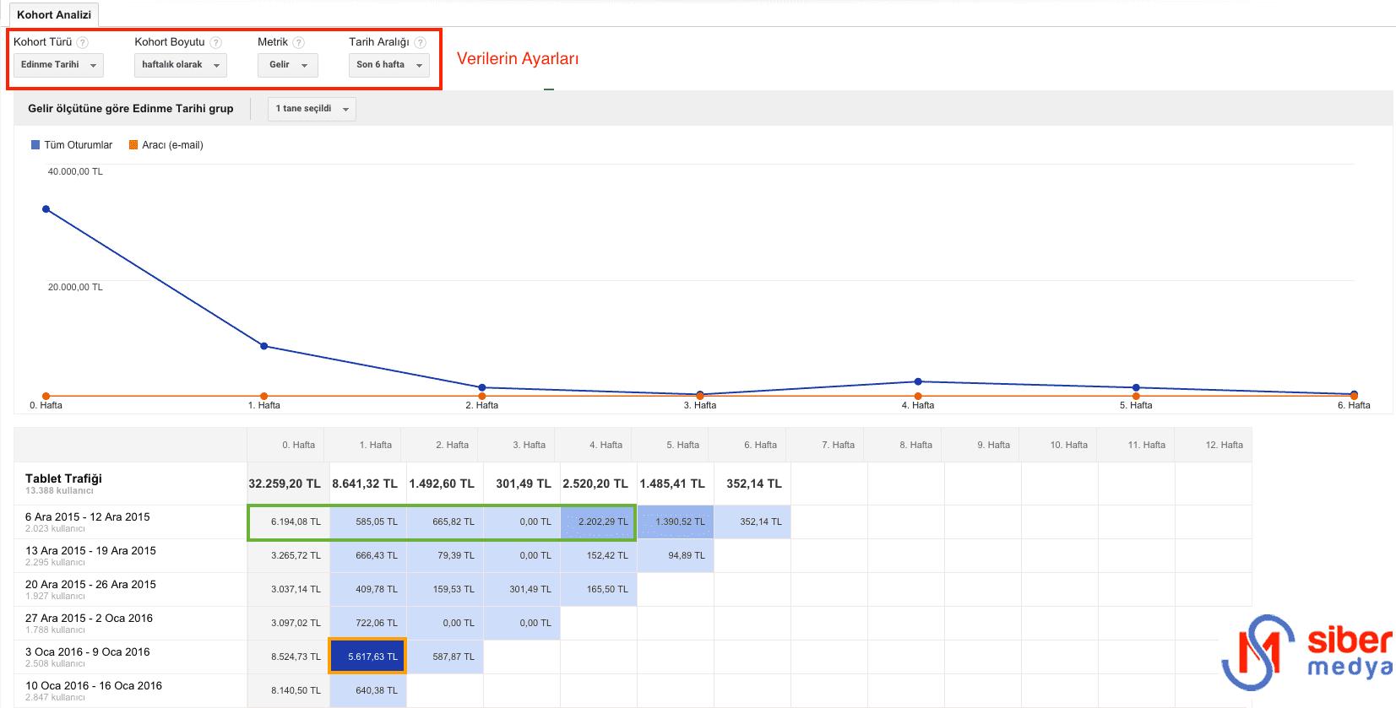Open the Edinme Tarihi dropdown

point(58,65)
